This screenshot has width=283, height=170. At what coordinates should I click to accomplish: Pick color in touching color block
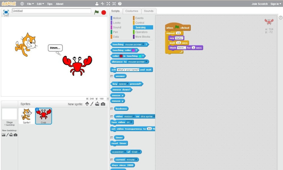point(133,50)
